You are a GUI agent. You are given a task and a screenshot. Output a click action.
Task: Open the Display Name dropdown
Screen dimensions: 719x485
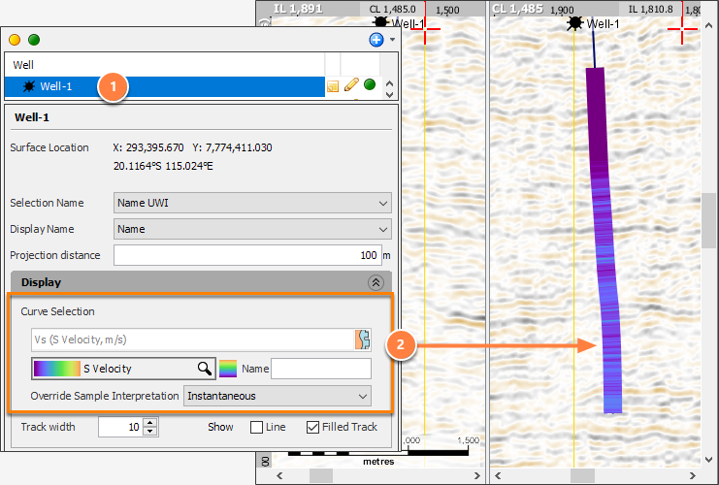[252, 229]
